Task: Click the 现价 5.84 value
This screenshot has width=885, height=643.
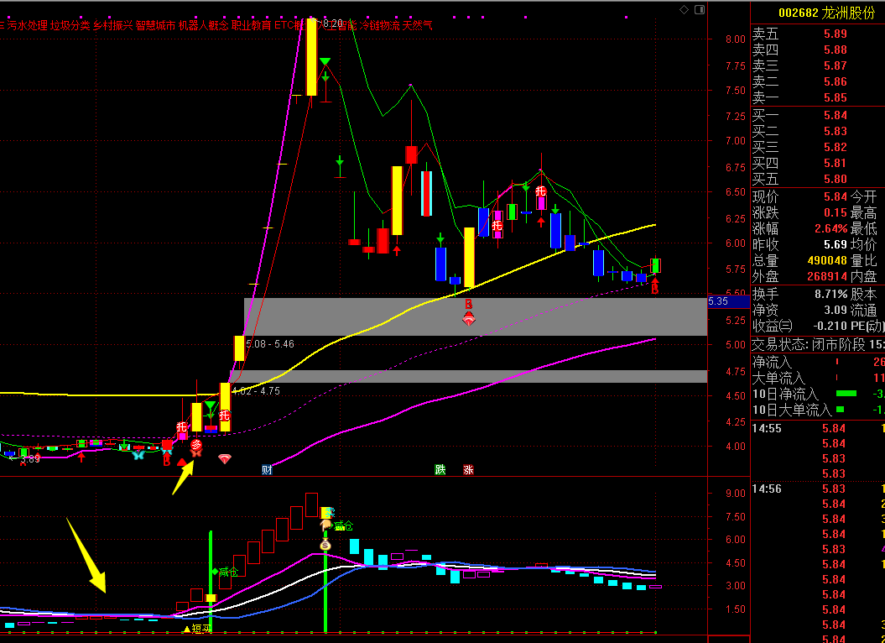Action: click(836, 196)
